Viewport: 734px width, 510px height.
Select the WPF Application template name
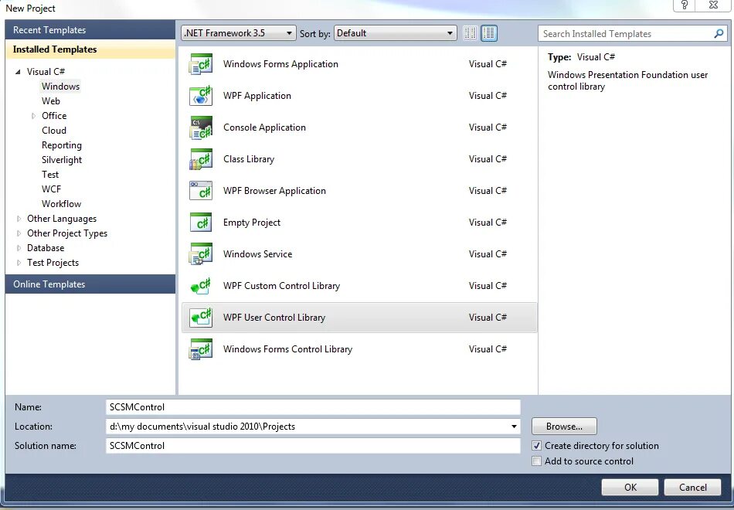257,96
